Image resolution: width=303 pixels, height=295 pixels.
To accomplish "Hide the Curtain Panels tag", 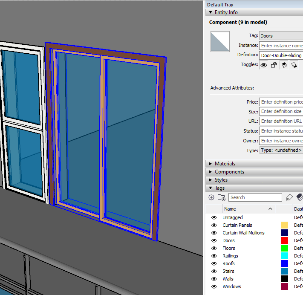I will [x=214, y=225].
